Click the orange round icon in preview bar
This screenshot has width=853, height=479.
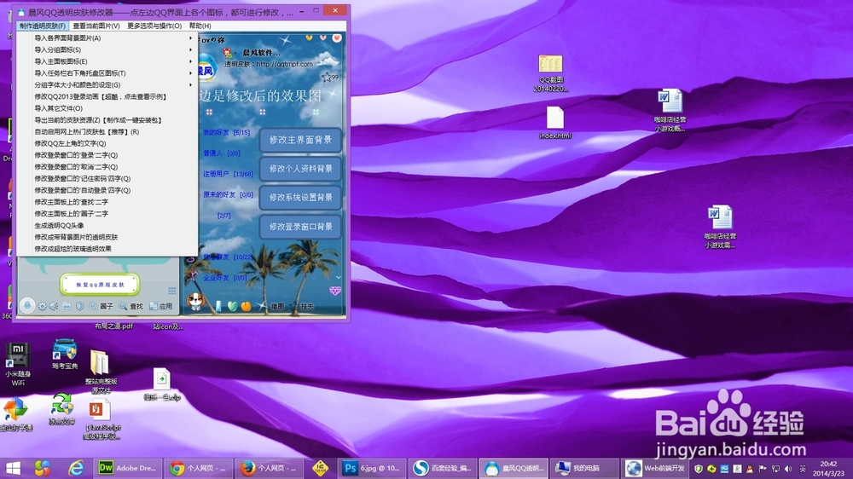coord(246,306)
